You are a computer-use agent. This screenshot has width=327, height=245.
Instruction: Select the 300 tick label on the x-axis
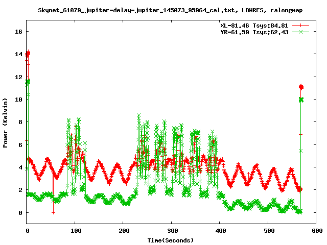[x=171, y=231]
